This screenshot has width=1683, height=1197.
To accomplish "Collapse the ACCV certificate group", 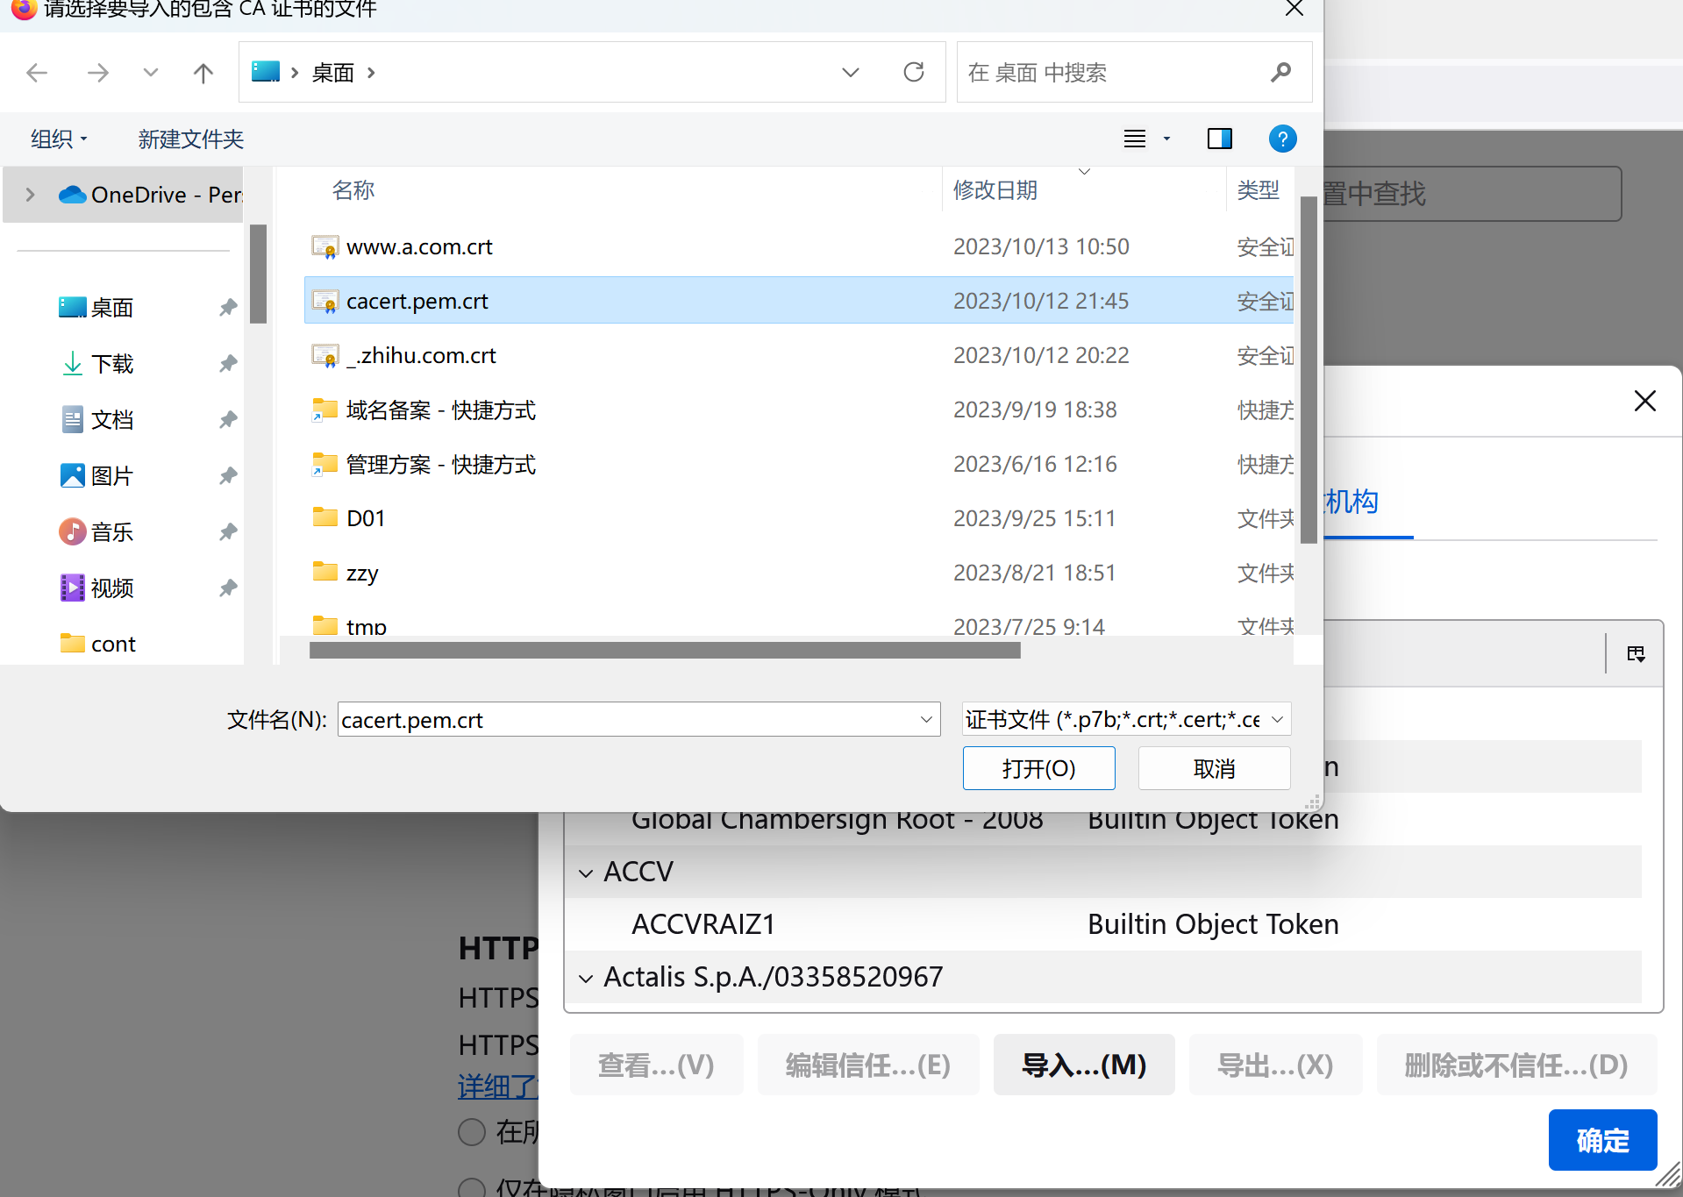I will (586, 873).
